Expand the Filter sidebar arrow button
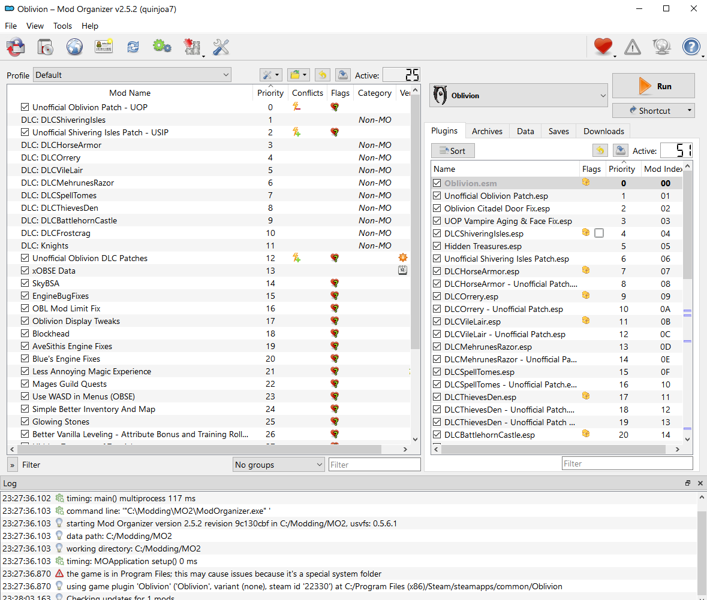The width and height of the screenshot is (707, 600). click(x=12, y=465)
